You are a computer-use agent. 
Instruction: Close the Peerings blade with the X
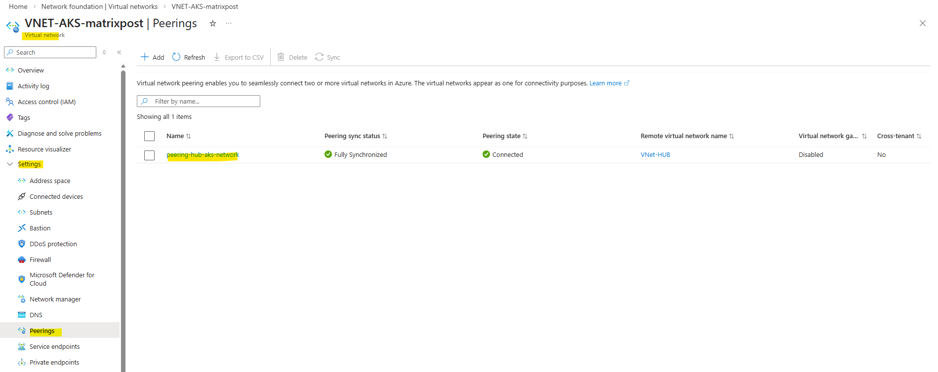tap(922, 23)
